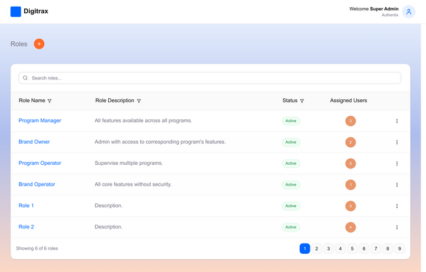Click the Active status badge for Role 1

pyautogui.click(x=291, y=206)
